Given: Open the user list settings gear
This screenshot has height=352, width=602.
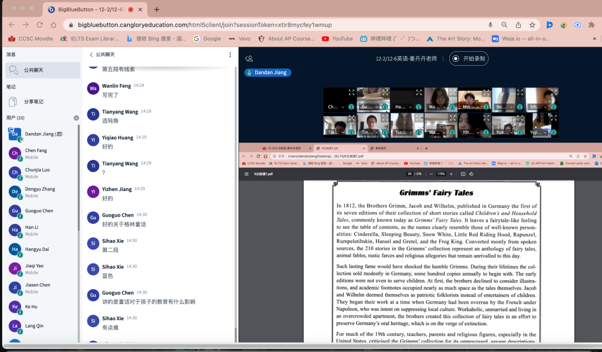Looking at the screenshot, I should click(x=76, y=118).
